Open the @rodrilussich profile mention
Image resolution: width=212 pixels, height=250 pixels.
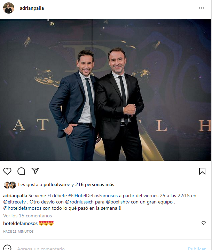(79, 202)
